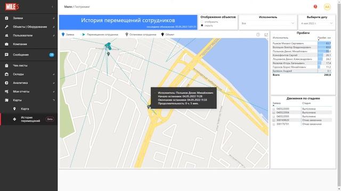The image size is (341, 191).
Task: Click the Майл breadcrumb link
Action: [x=68, y=7]
